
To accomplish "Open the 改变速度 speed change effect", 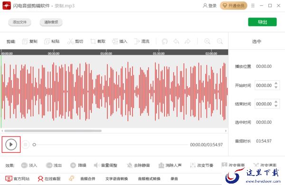I will click(x=265, y=165).
